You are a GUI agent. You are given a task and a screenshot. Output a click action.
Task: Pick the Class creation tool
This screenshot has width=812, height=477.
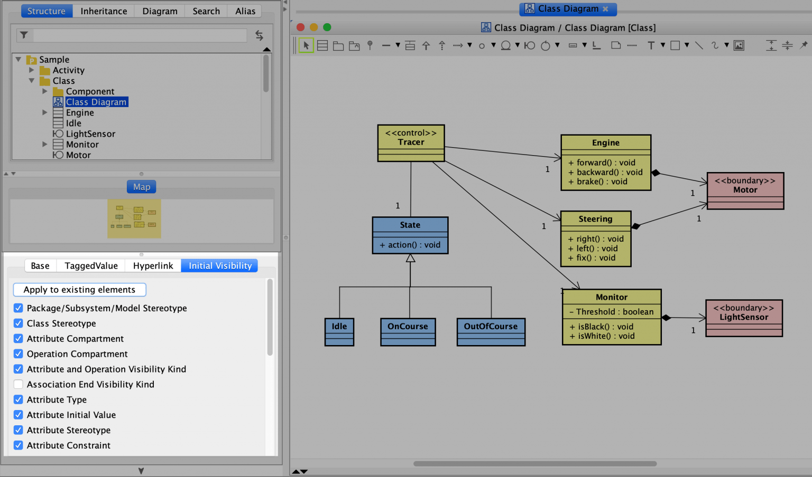click(322, 45)
